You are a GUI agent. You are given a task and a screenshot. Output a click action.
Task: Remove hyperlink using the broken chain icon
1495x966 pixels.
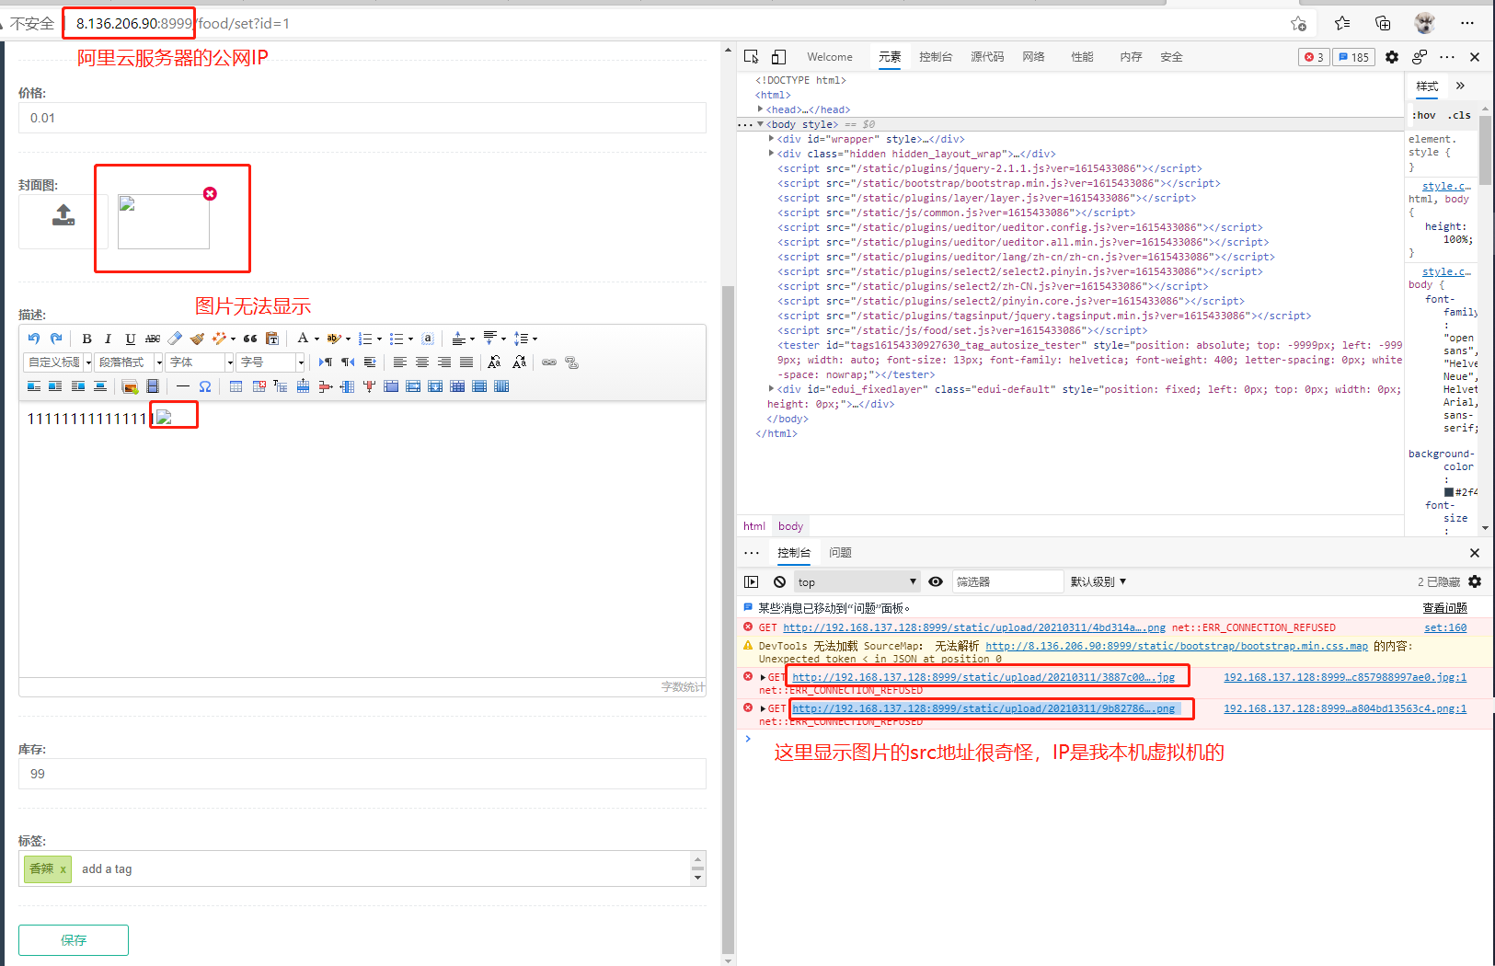click(x=571, y=362)
